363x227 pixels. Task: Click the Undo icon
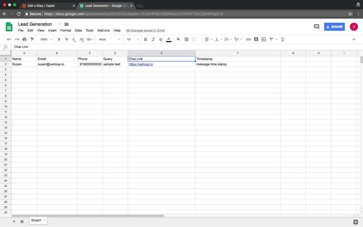(x=9, y=39)
